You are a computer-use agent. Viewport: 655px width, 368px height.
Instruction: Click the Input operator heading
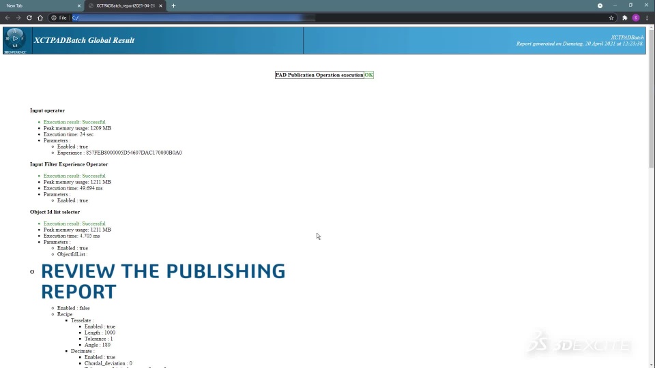coord(47,110)
